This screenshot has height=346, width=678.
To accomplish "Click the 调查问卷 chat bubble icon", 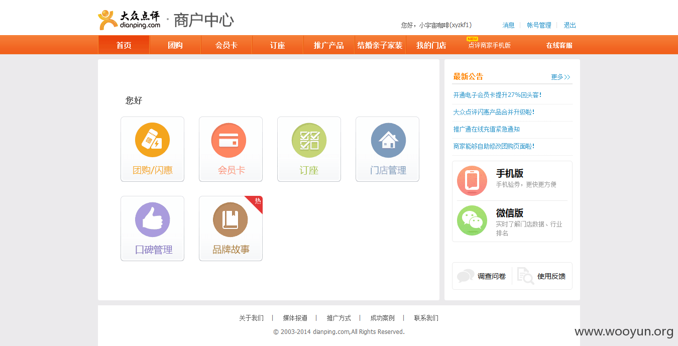I will (466, 276).
